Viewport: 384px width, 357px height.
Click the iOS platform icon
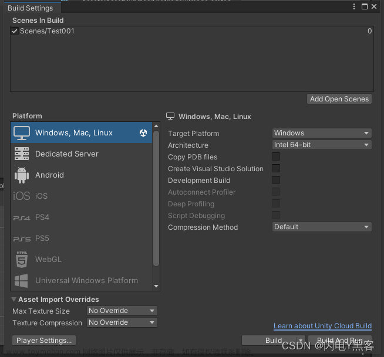point(22,196)
